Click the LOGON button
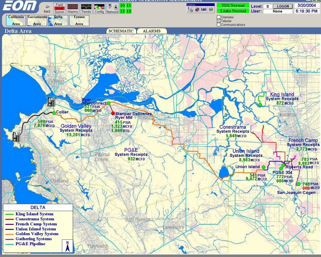This screenshot has width=321, height=257. 283,6
